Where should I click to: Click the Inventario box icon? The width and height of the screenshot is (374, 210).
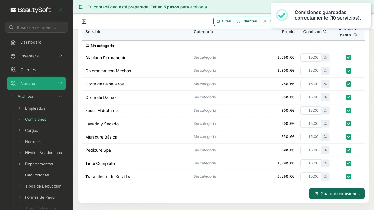[x=13, y=56]
